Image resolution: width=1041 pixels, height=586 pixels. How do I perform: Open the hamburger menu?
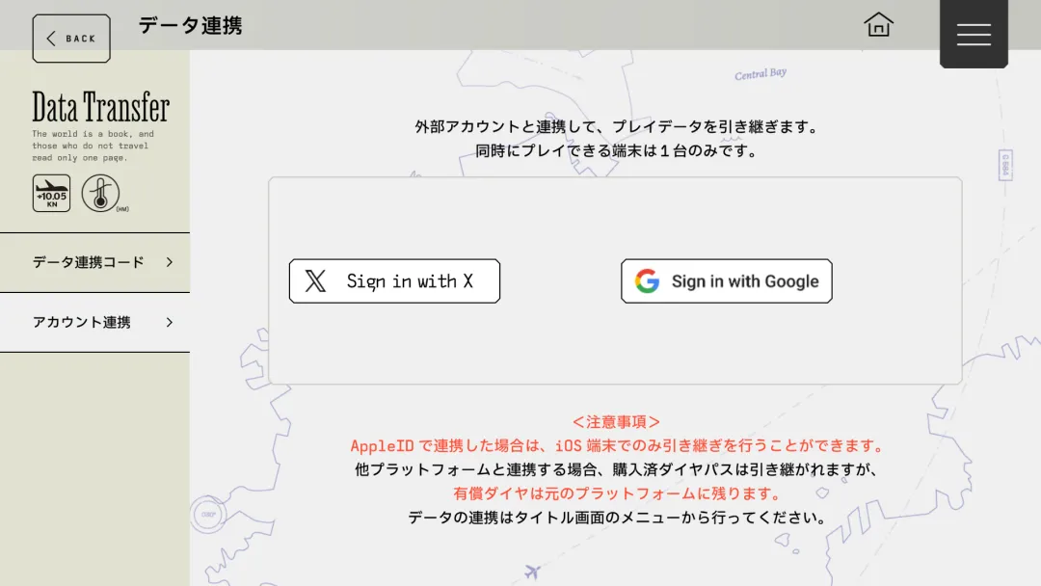[974, 34]
